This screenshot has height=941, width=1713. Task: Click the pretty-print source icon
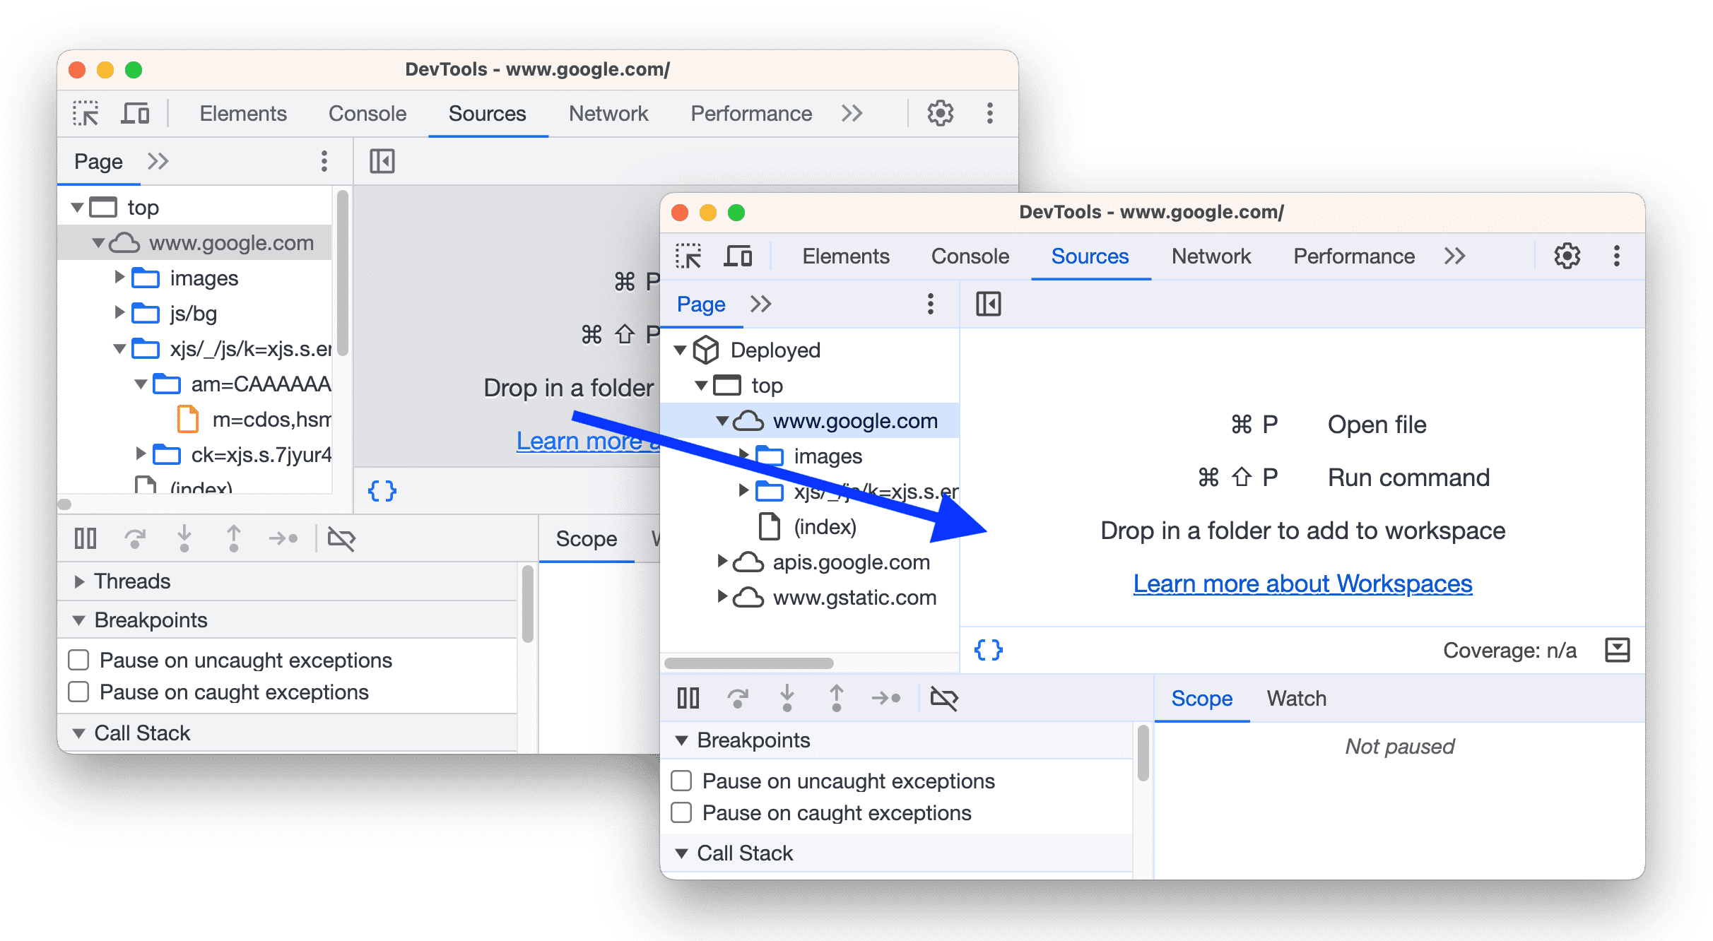[x=990, y=648]
